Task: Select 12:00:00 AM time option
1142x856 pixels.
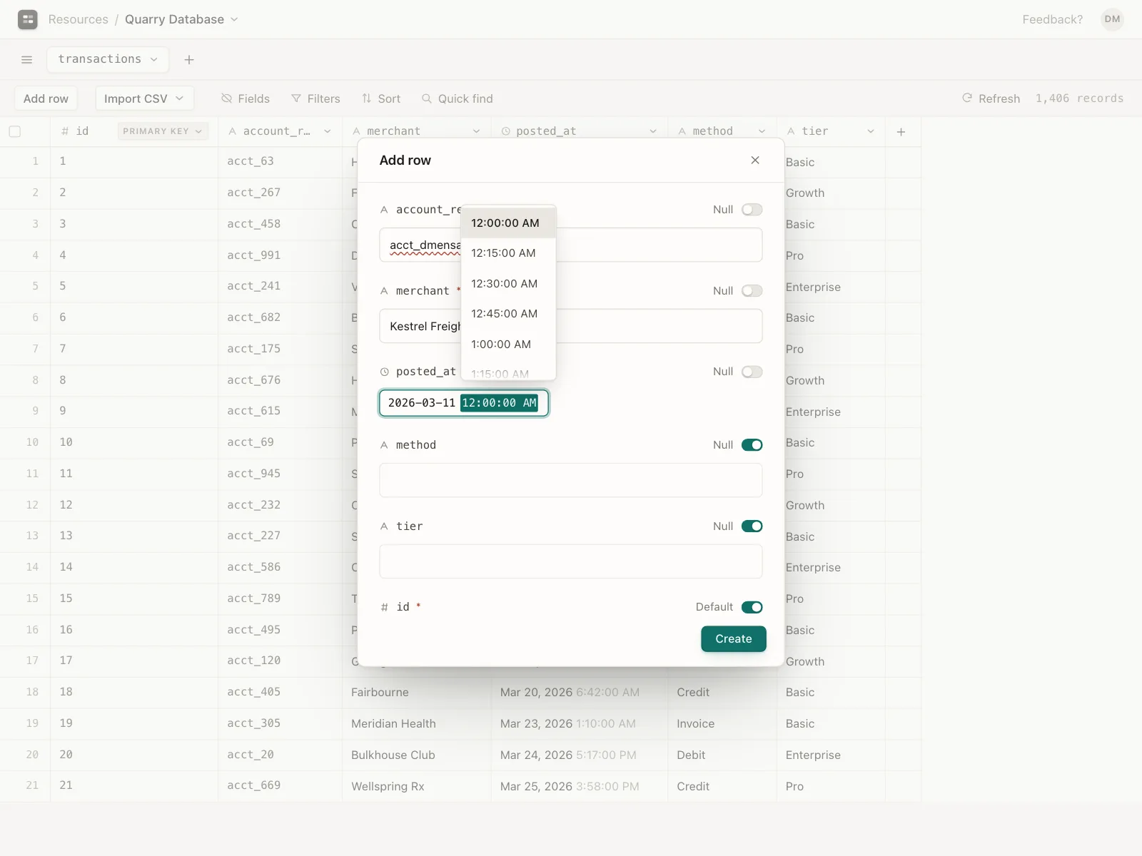Action: 508,223
